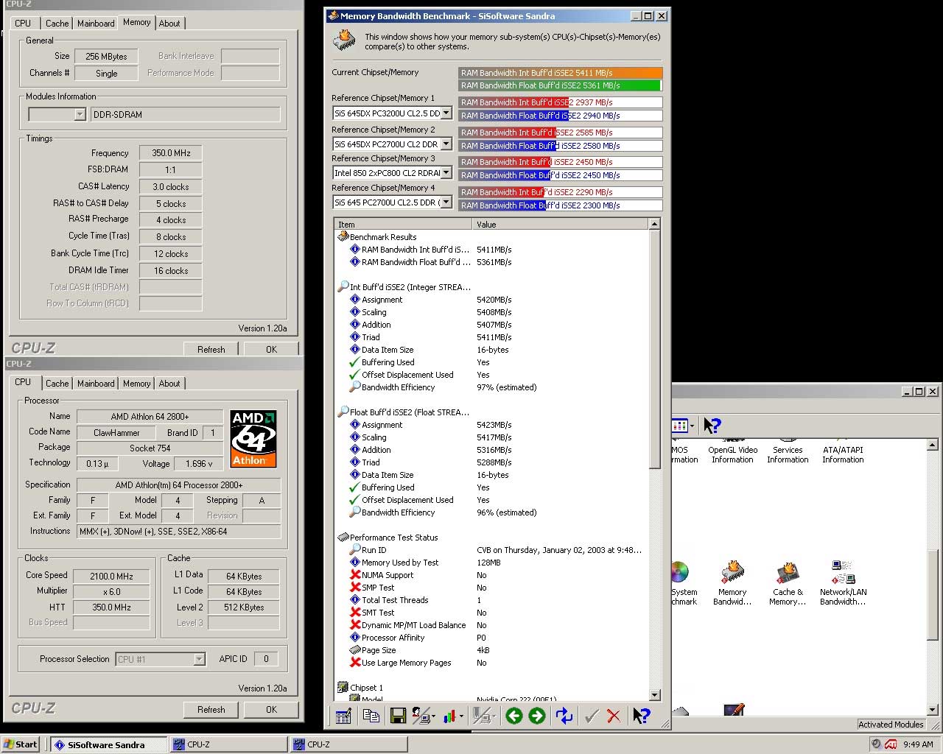Select the CPU tab in upper CPU-Z window
The width and height of the screenshot is (943, 754).
23,24
